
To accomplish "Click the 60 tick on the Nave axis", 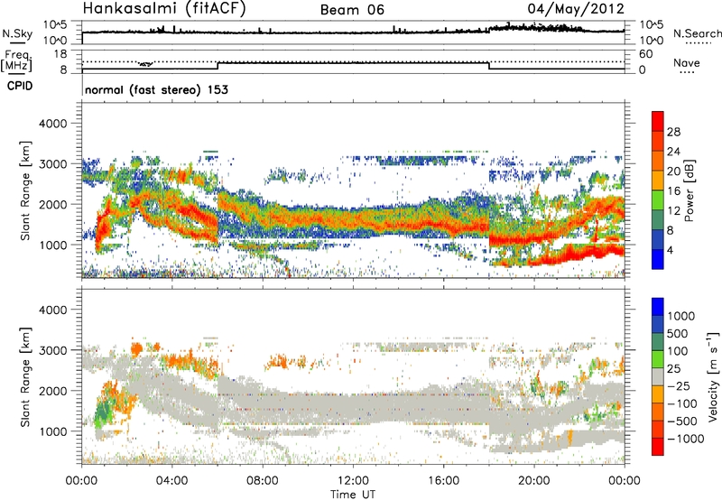I will 645,54.
